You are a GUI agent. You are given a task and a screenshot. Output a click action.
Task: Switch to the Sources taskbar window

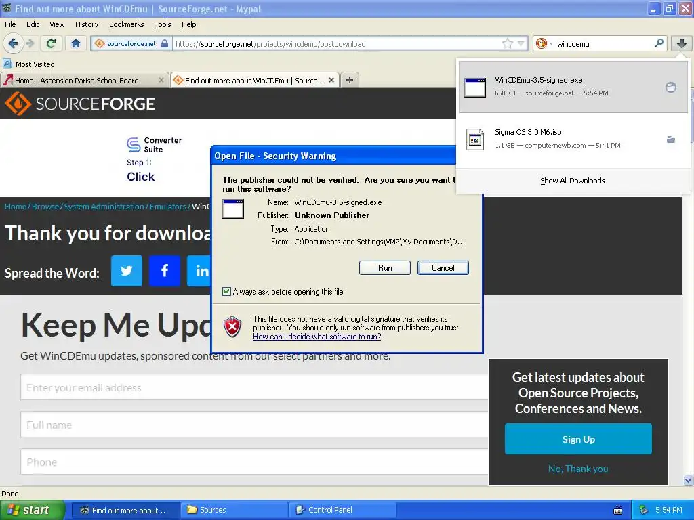(x=234, y=510)
